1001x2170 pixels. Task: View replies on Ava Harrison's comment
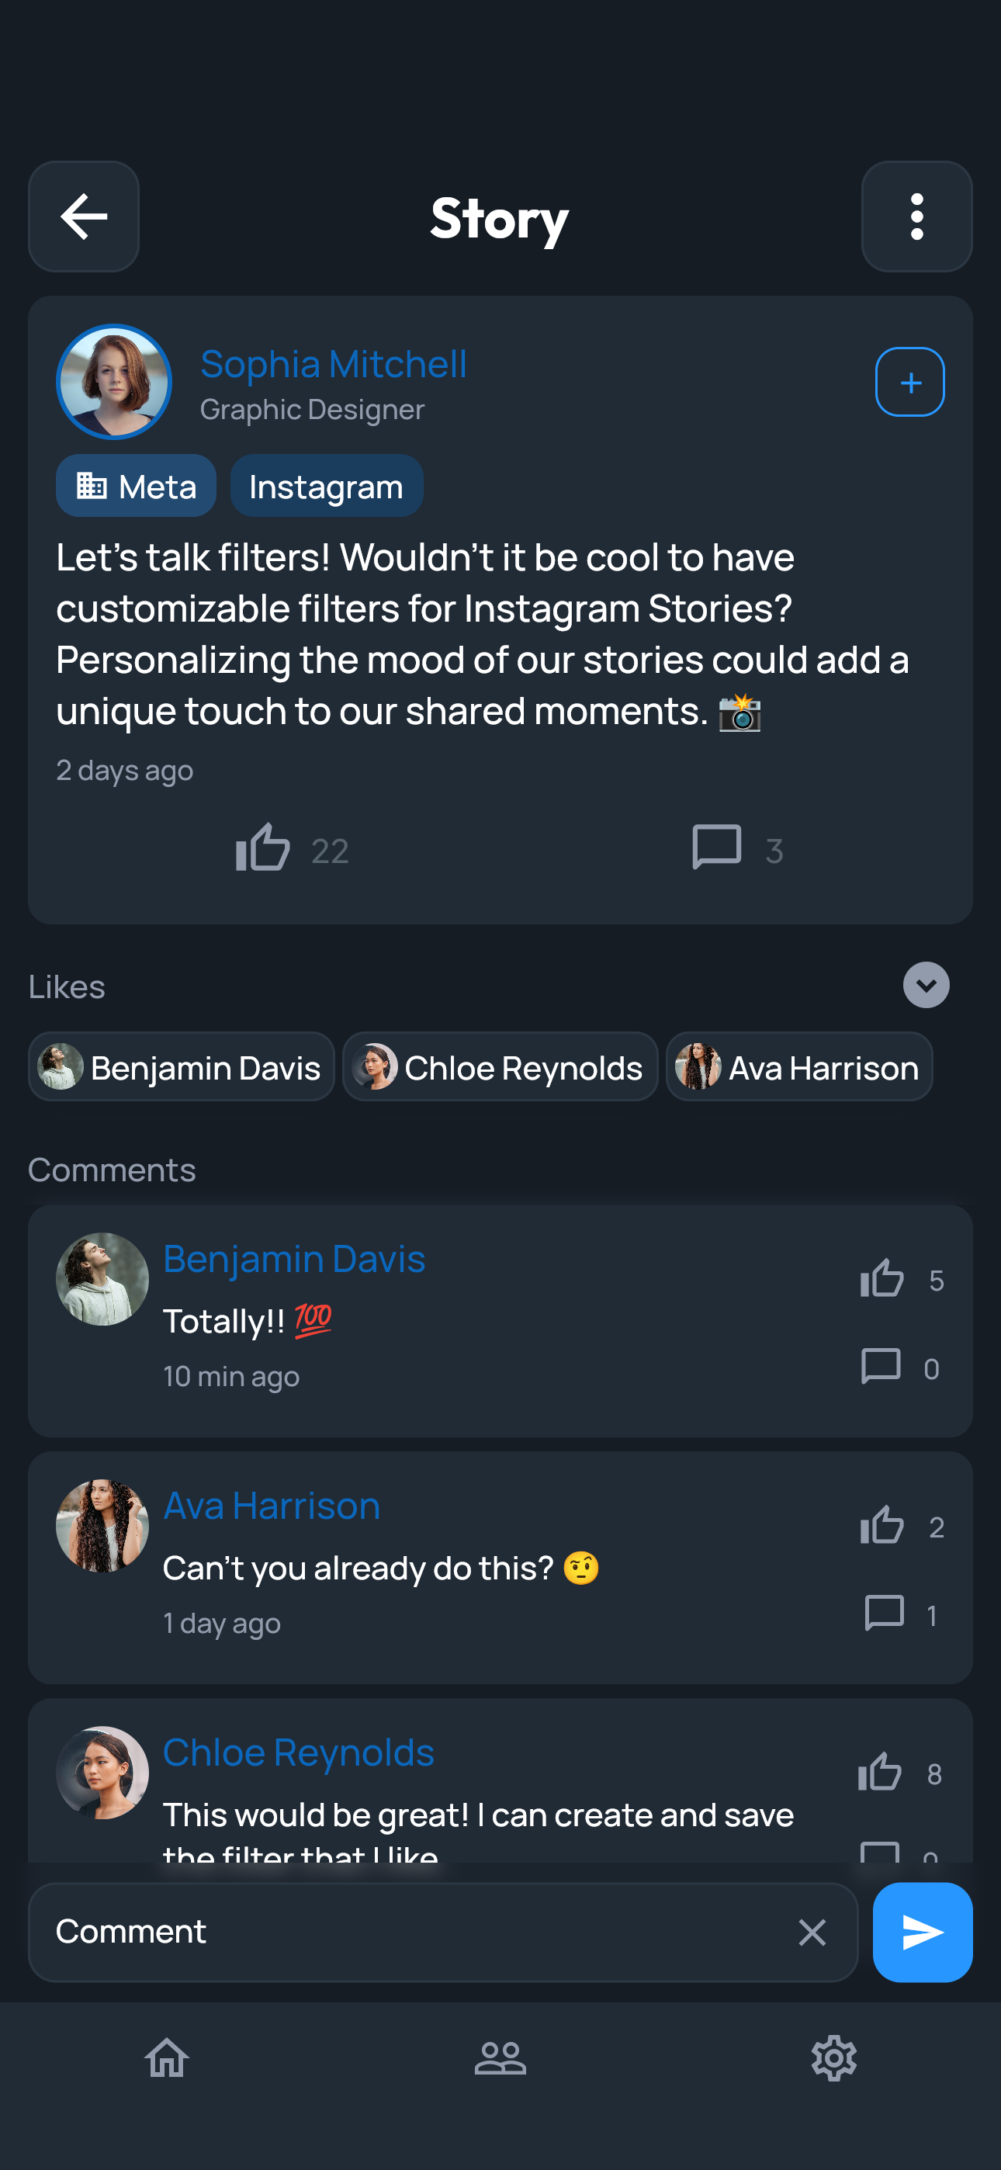click(x=884, y=1614)
